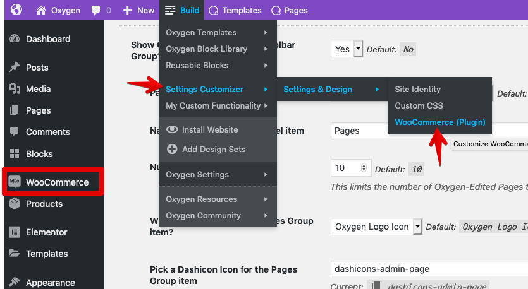Click the house icon next to Oxygen
This screenshot has height=289, width=528.
click(x=41, y=11)
